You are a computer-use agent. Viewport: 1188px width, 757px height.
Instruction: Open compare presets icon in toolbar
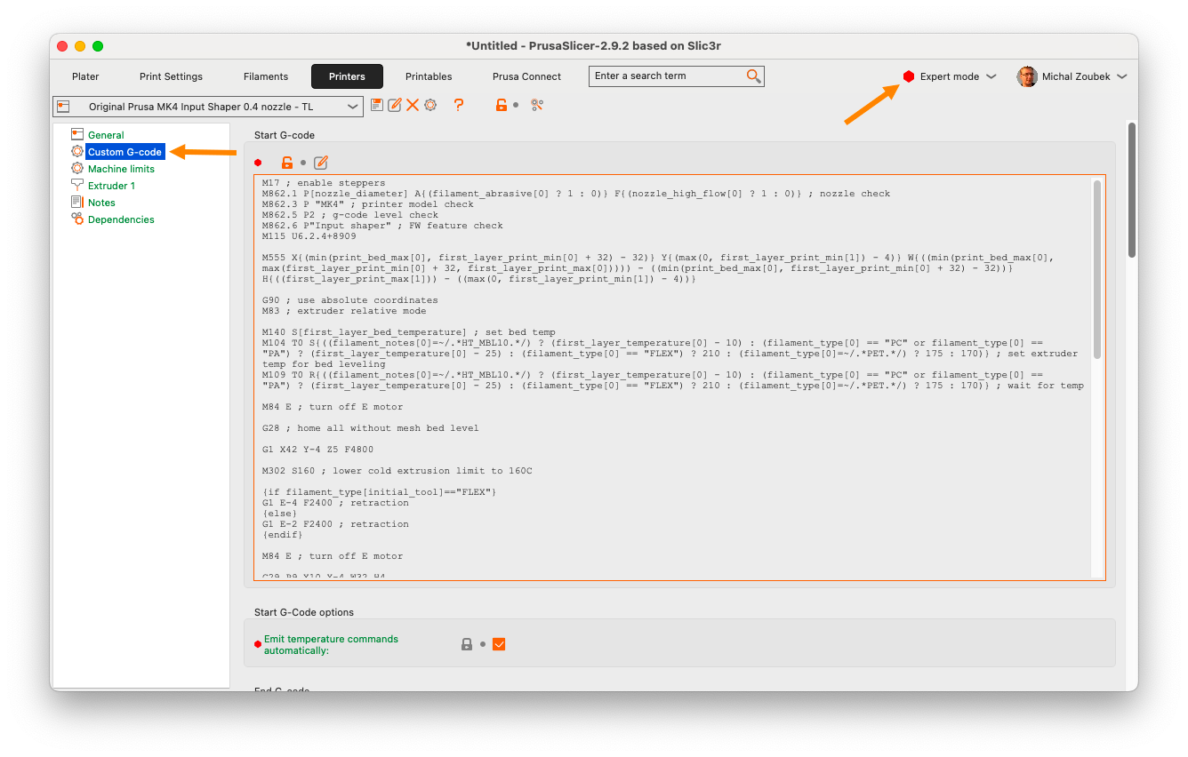point(537,105)
